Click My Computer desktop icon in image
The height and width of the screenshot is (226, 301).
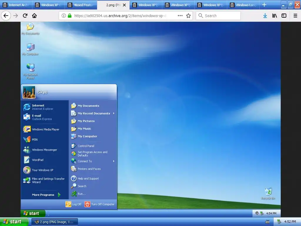click(x=30, y=49)
